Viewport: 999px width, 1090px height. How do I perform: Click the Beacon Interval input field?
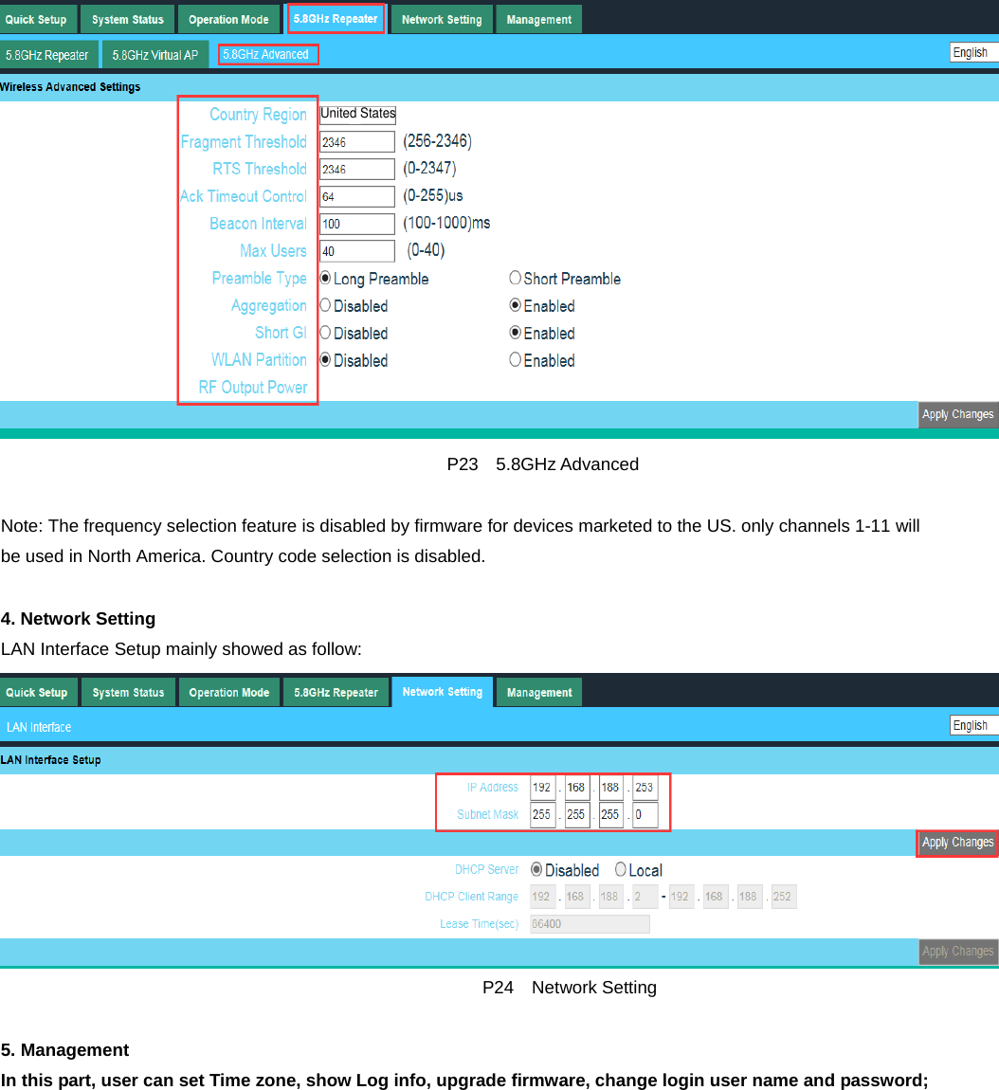click(357, 224)
